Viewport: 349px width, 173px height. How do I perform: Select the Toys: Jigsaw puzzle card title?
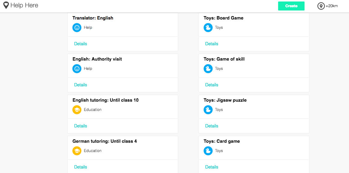tap(225, 100)
